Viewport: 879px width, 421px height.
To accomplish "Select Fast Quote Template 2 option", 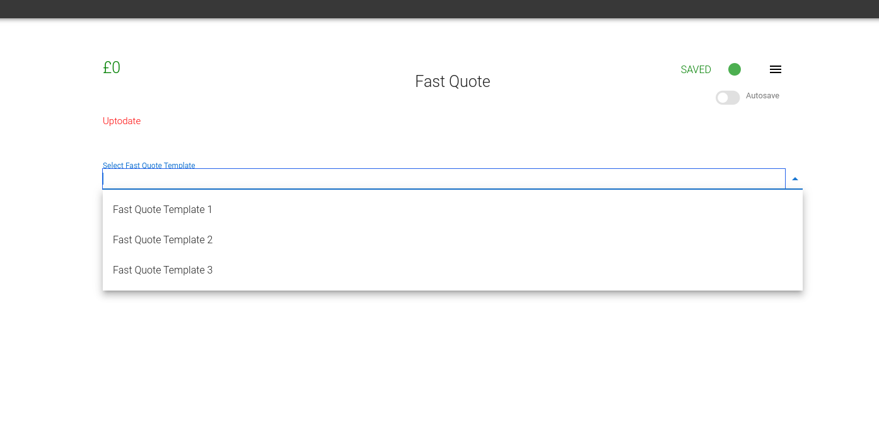I will click(x=453, y=239).
